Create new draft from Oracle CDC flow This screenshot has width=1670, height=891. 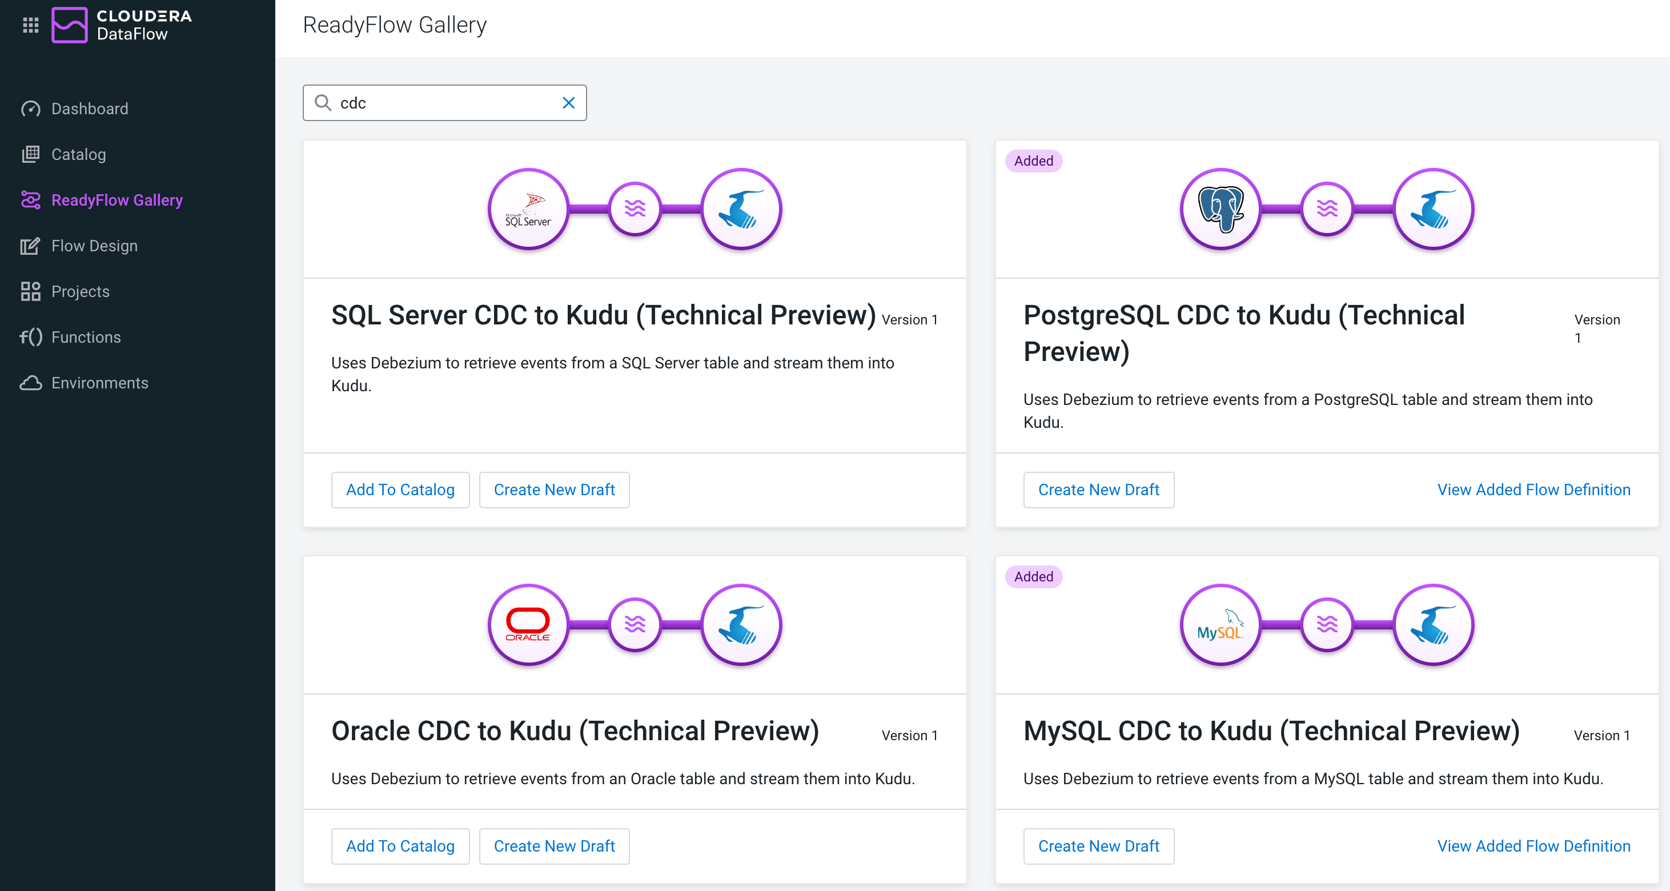pos(555,846)
